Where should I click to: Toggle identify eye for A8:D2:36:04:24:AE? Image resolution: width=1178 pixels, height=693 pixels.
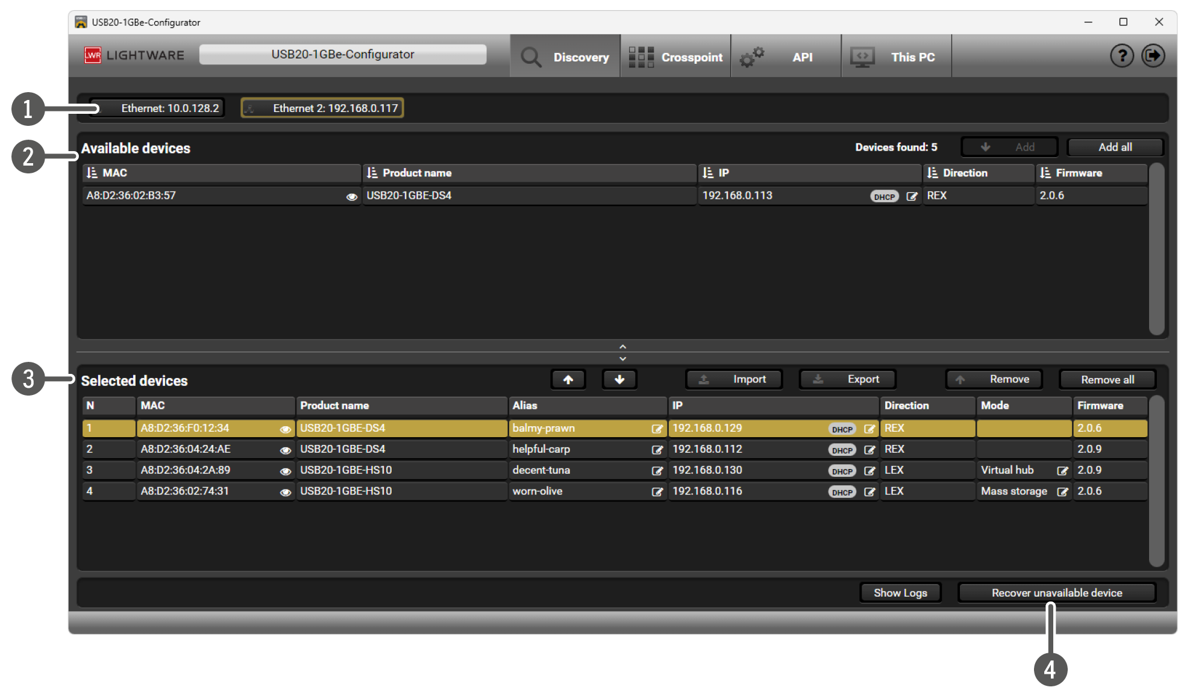285,450
